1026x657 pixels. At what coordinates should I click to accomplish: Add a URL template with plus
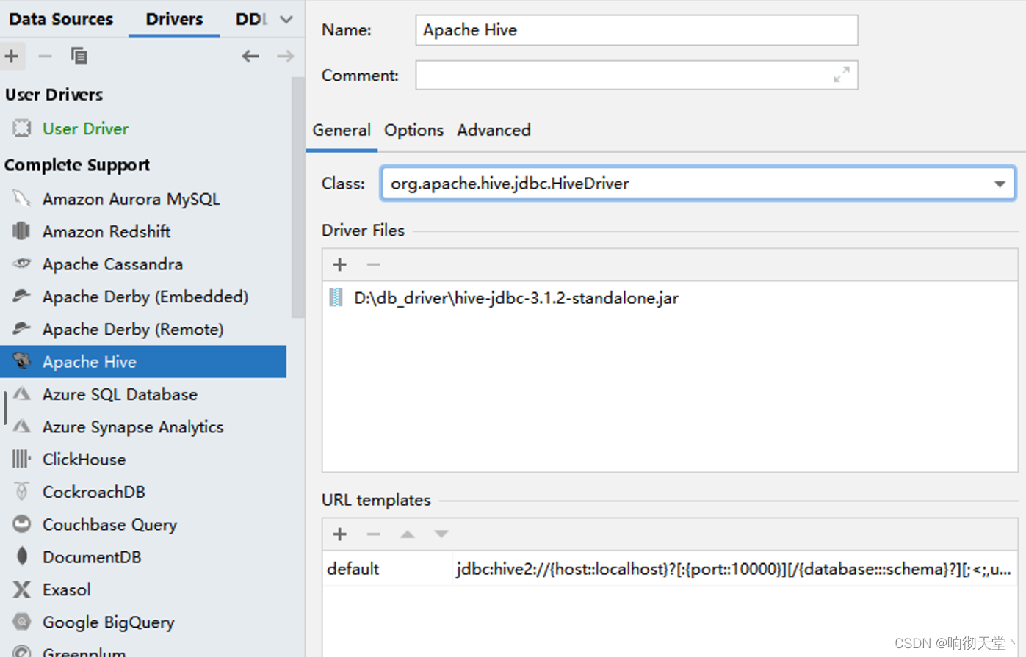tap(339, 534)
